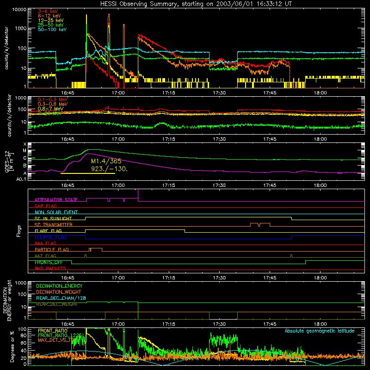This screenshot has width=370, height=370.
Task: Click the 'M1.4/365' flare annotation
Action: [x=106, y=161]
